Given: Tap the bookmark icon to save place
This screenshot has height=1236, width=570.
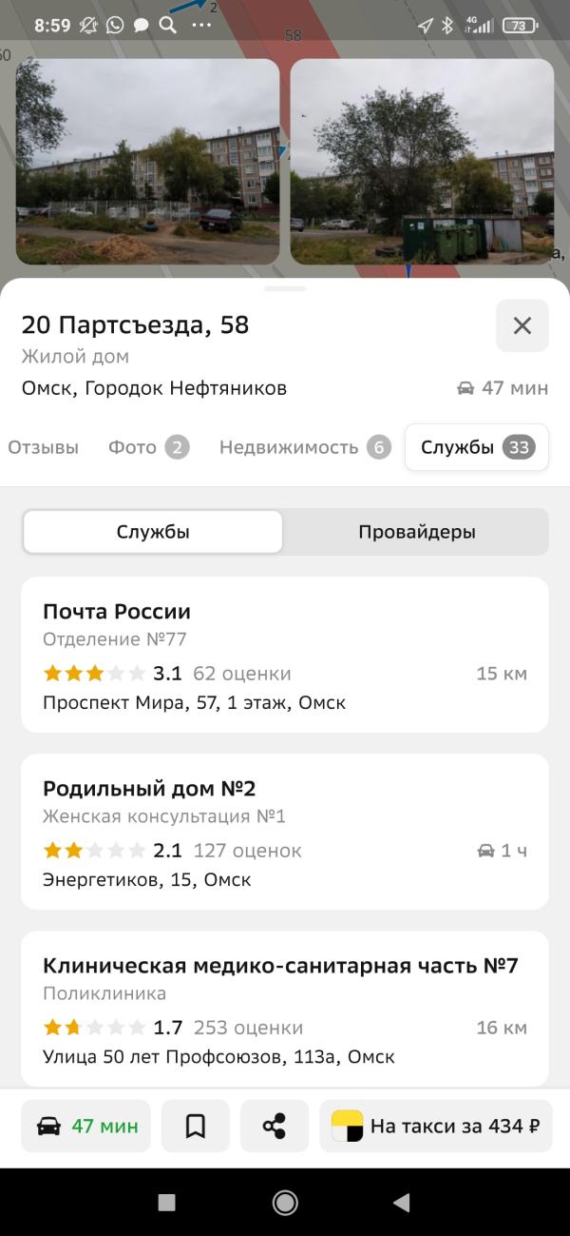Looking at the screenshot, I should click(x=196, y=1127).
